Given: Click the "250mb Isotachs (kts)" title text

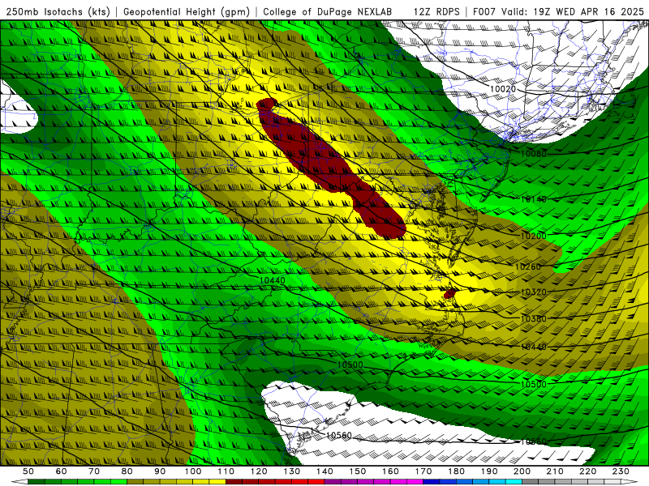Looking at the screenshot, I should coord(58,11).
